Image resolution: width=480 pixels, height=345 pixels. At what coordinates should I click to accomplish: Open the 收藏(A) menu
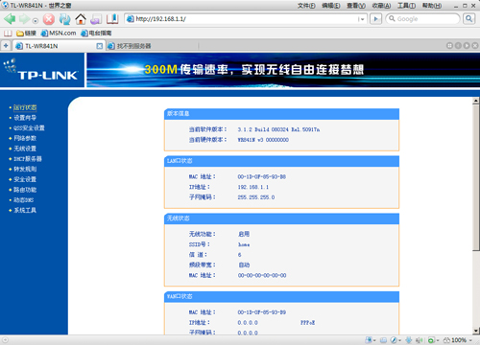point(381,6)
